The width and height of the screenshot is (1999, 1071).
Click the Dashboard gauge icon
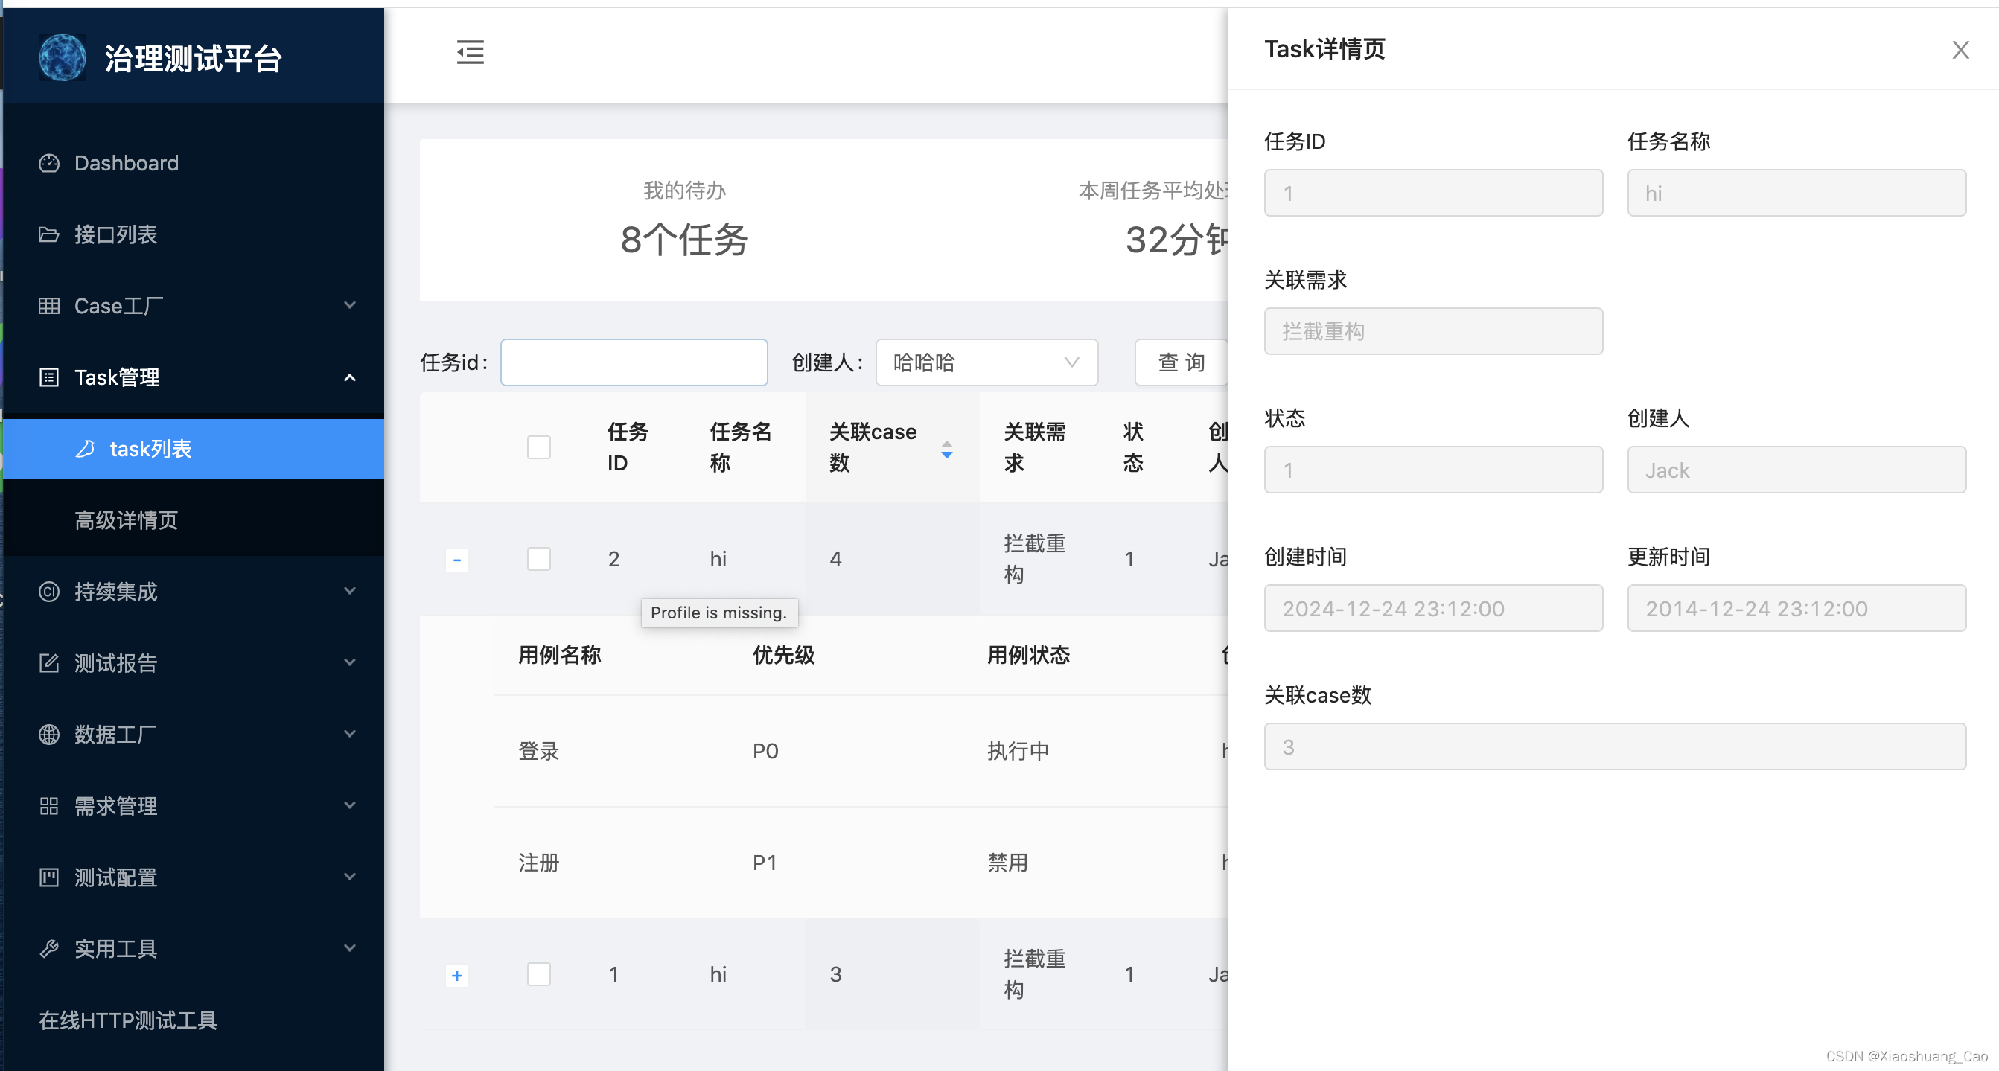tap(49, 163)
